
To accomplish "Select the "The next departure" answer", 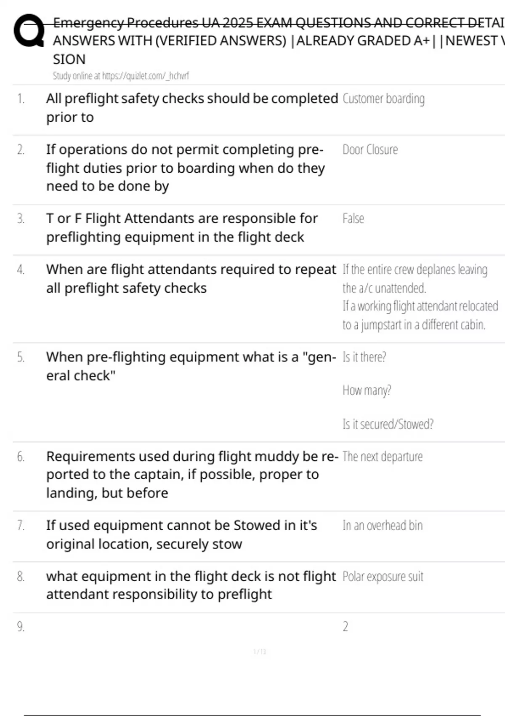I will [x=383, y=457].
